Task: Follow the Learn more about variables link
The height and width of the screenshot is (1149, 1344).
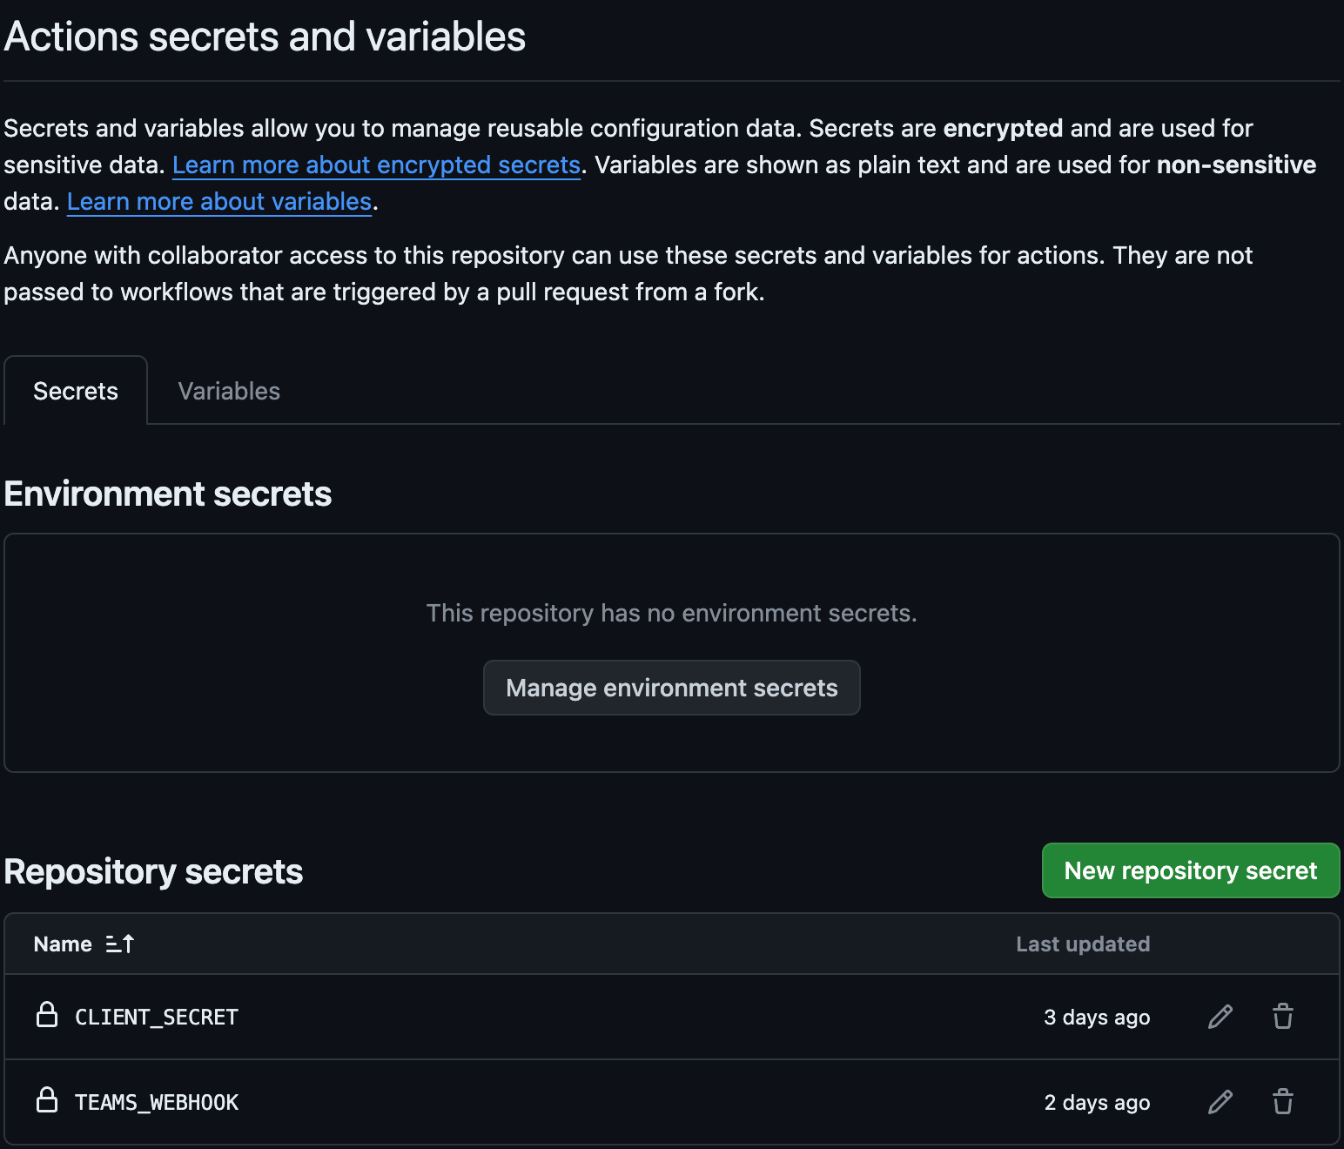Action: (219, 201)
